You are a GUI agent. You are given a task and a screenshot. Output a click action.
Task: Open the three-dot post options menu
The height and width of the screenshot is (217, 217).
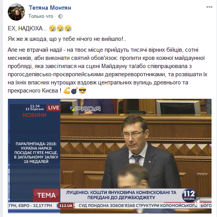click(x=209, y=7)
